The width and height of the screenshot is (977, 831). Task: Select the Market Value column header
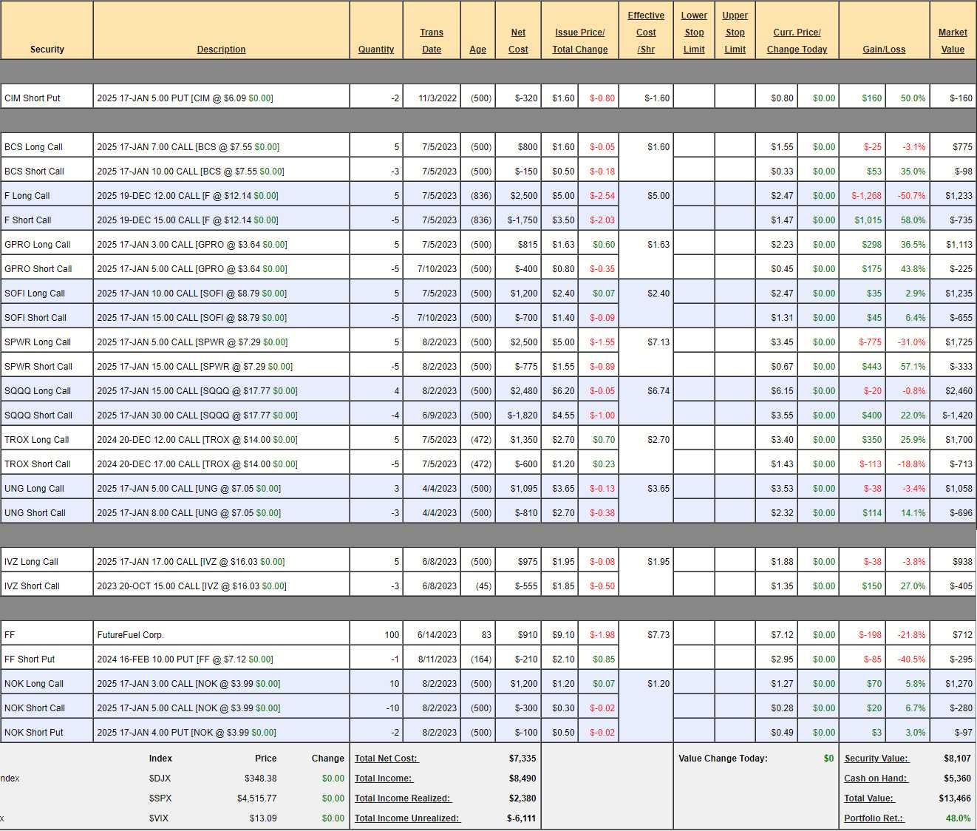point(953,41)
